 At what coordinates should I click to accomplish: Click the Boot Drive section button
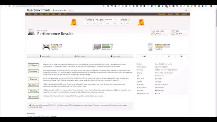pos(33,85)
